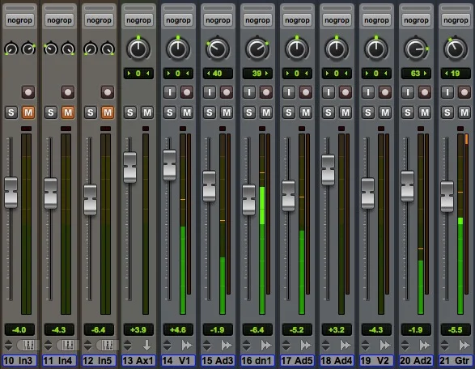This screenshot has width=475, height=369.
Task: Enable input monitoring on 18 Ad4
Action: point(329,92)
